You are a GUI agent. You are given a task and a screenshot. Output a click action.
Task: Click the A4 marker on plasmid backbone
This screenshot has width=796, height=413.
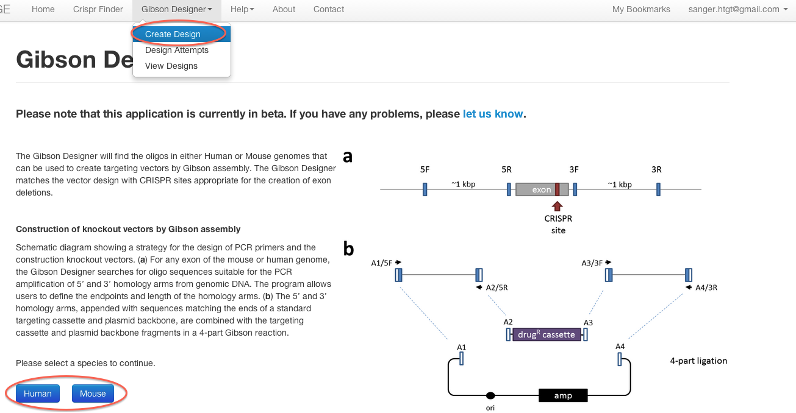click(620, 359)
